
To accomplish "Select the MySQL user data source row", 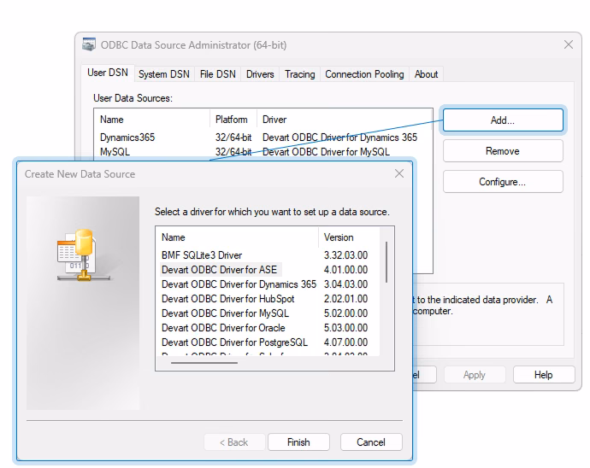I will (x=263, y=152).
